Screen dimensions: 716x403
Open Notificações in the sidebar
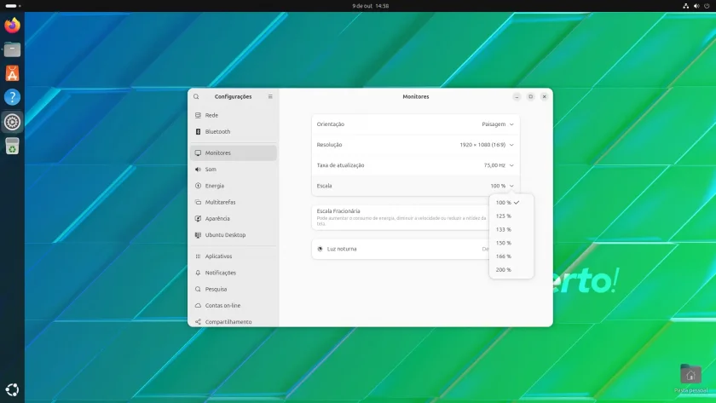coord(234,273)
